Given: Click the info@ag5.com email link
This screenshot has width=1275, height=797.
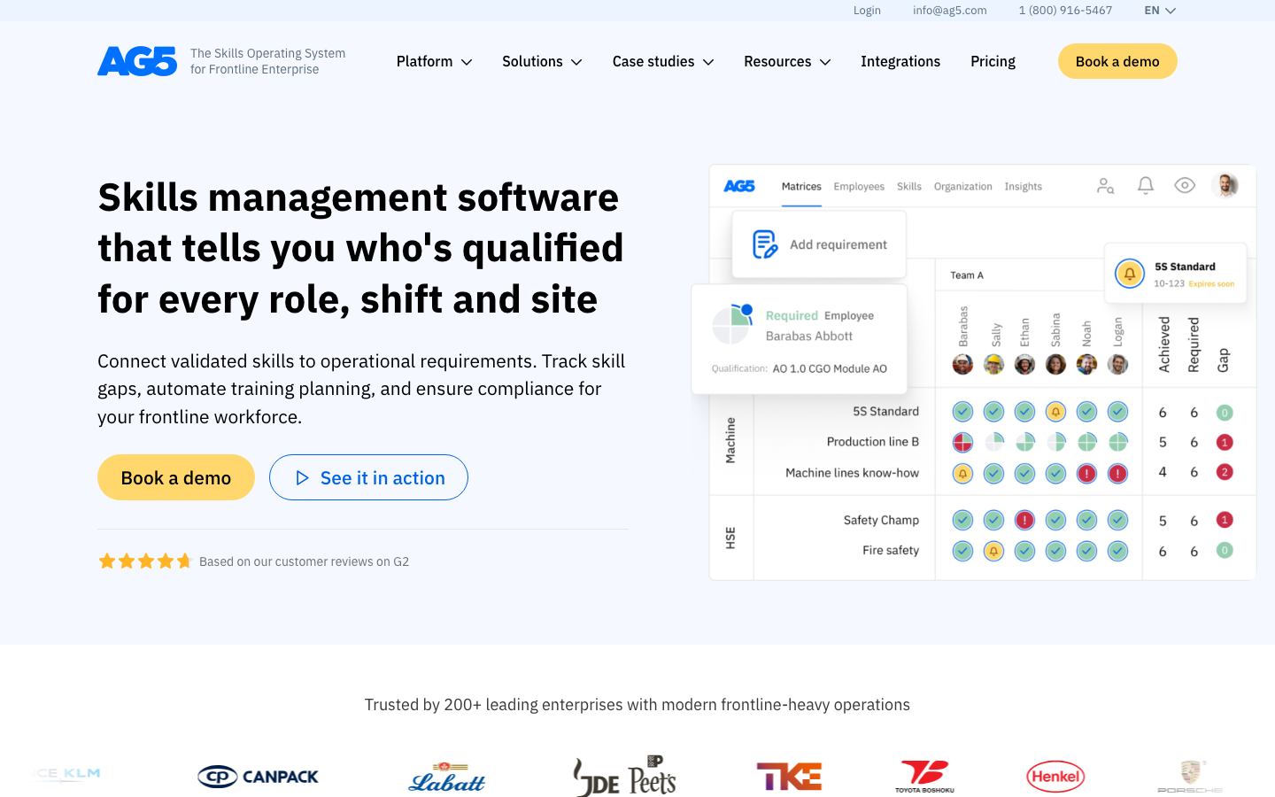Looking at the screenshot, I should (x=950, y=11).
